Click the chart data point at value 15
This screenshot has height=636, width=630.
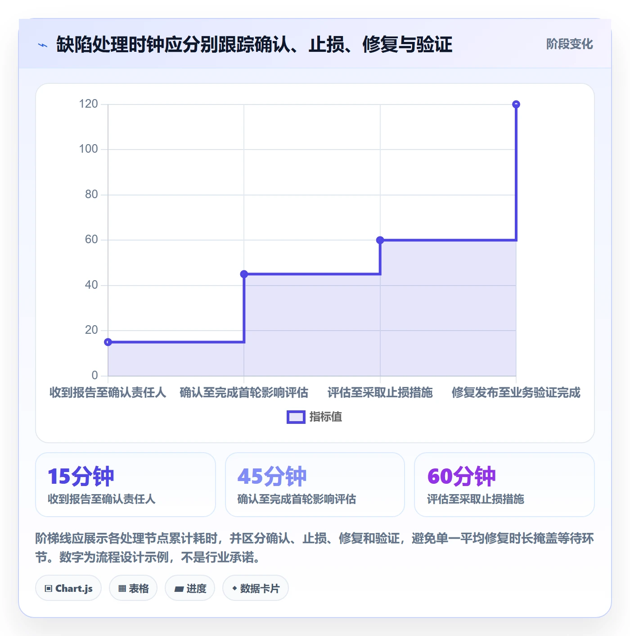(x=108, y=342)
